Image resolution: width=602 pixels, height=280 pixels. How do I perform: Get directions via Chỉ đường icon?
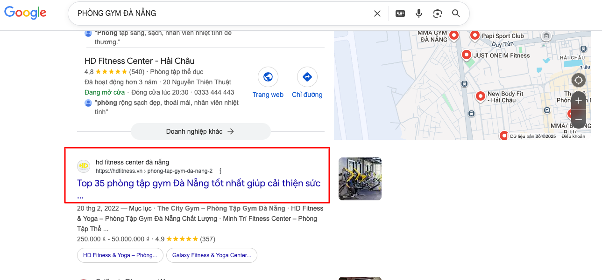[x=307, y=83]
